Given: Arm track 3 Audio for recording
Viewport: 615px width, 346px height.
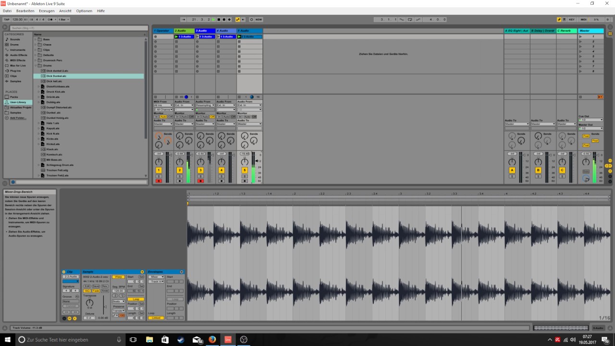Looking at the screenshot, I should pos(200,181).
